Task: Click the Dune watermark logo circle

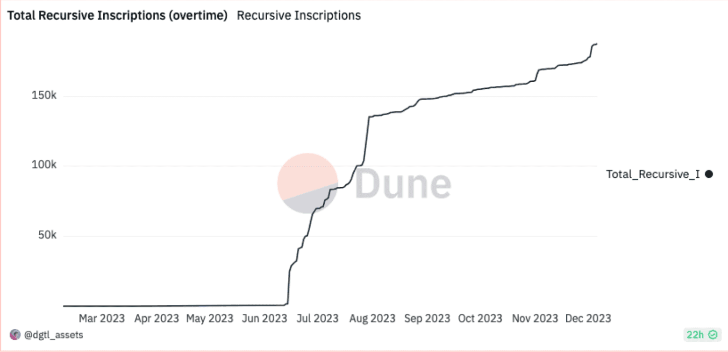Action: point(307,183)
